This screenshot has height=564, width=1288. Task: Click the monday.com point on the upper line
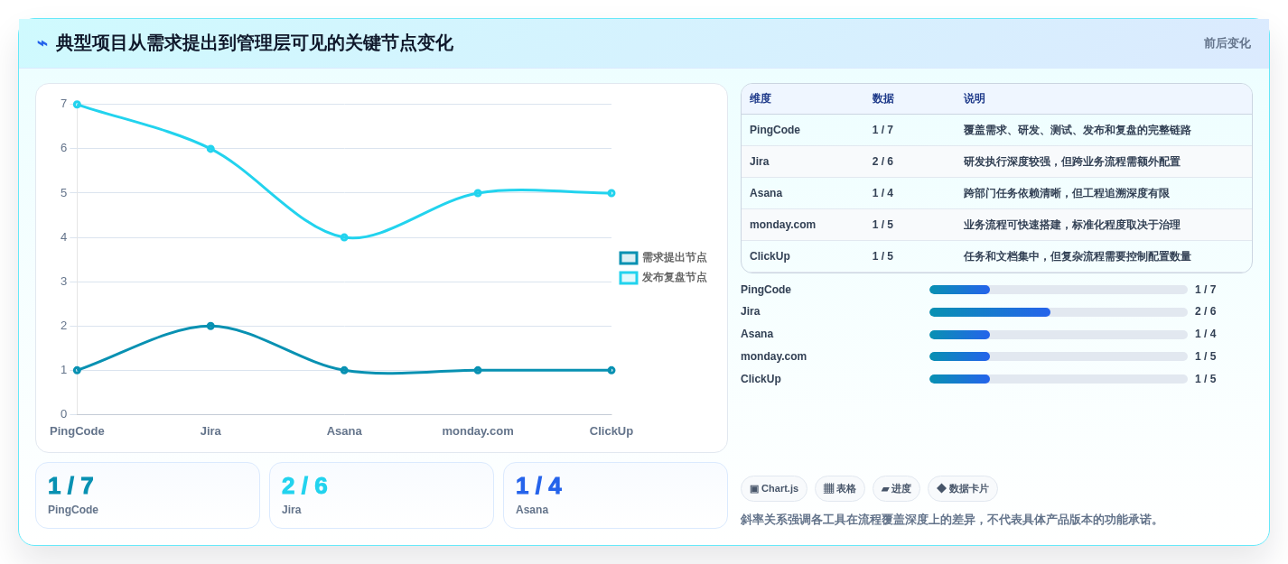478,193
